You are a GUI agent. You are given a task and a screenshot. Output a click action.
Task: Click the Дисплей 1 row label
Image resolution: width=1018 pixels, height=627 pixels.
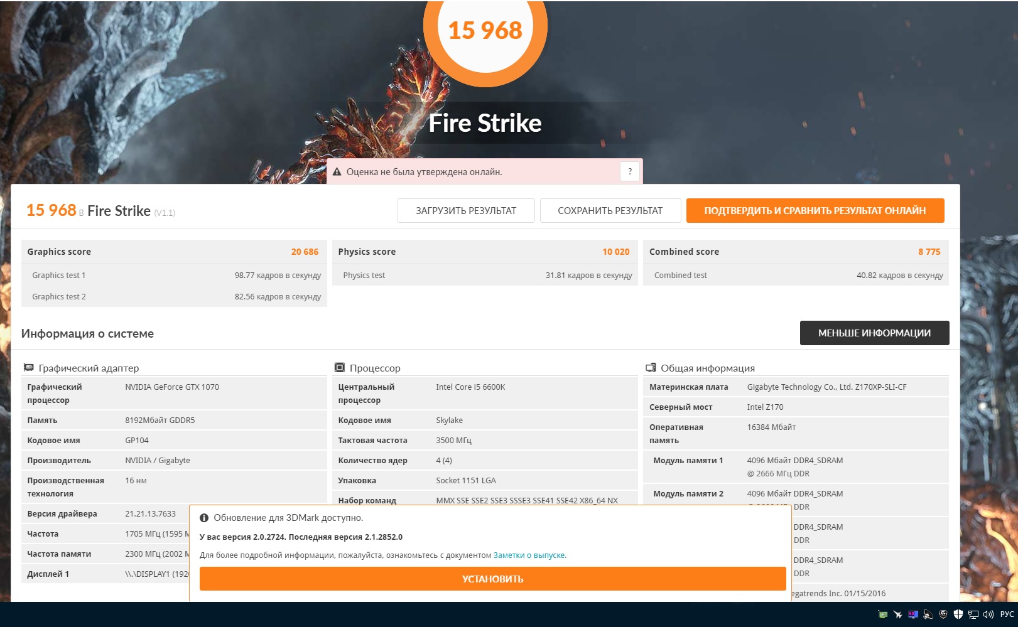(x=48, y=574)
